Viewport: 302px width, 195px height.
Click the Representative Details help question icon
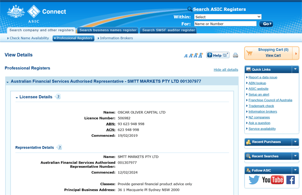pyautogui.click(x=59, y=147)
